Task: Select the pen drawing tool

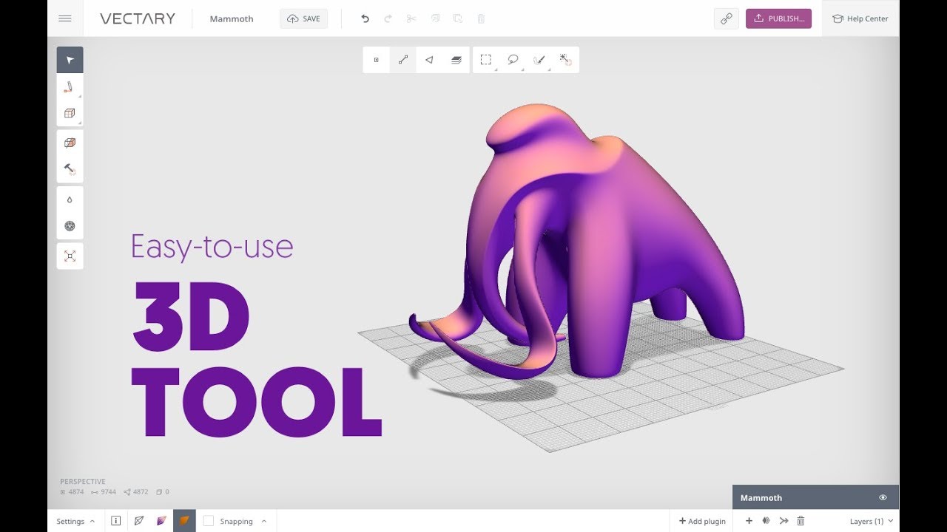Action: [70, 86]
